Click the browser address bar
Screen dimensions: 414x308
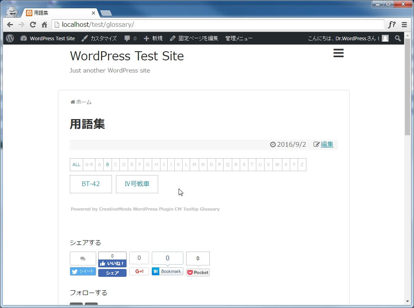pyautogui.click(x=217, y=24)
